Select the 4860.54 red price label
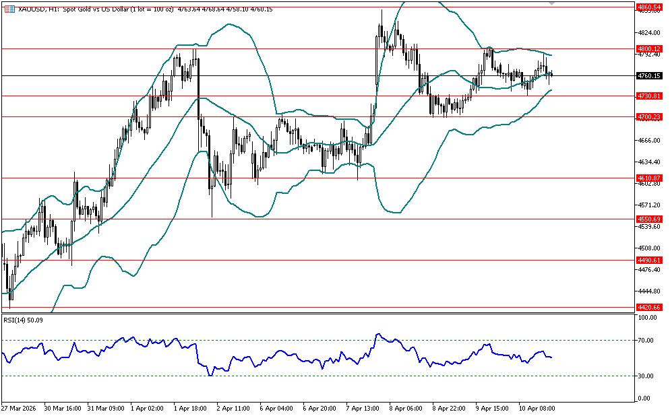The width and height of the screenshot is (670, 416). point(648,7)
